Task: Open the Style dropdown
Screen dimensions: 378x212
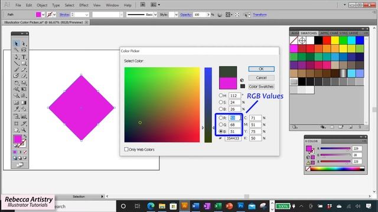Action: tap(176, 15)
